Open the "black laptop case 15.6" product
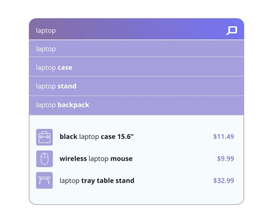The image size is (273, 223). [x=97, y=137]
